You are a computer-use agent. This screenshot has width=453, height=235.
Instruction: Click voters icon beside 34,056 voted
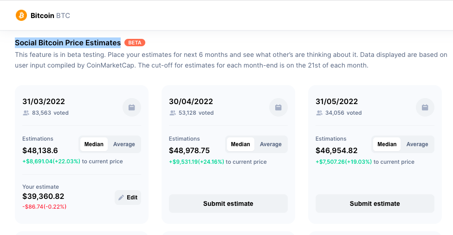319,113
